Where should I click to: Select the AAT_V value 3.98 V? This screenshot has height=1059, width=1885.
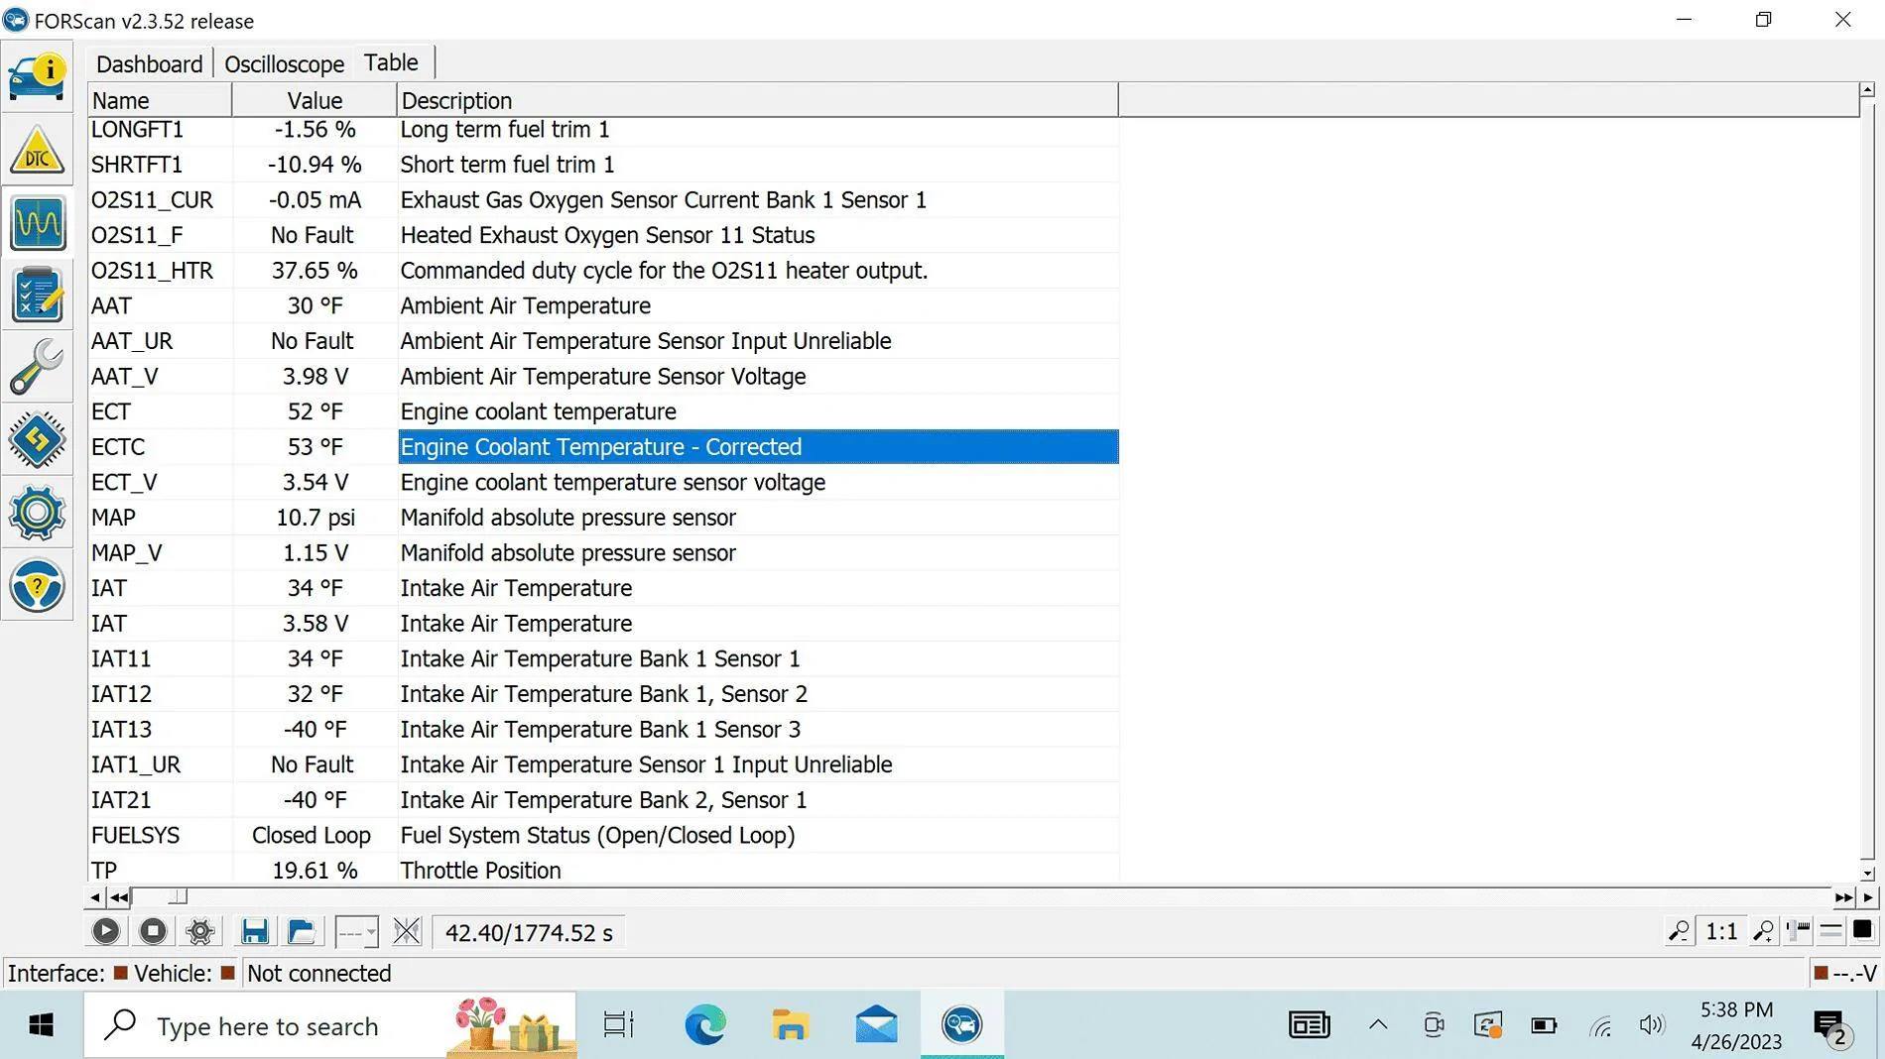pos(314,377)
